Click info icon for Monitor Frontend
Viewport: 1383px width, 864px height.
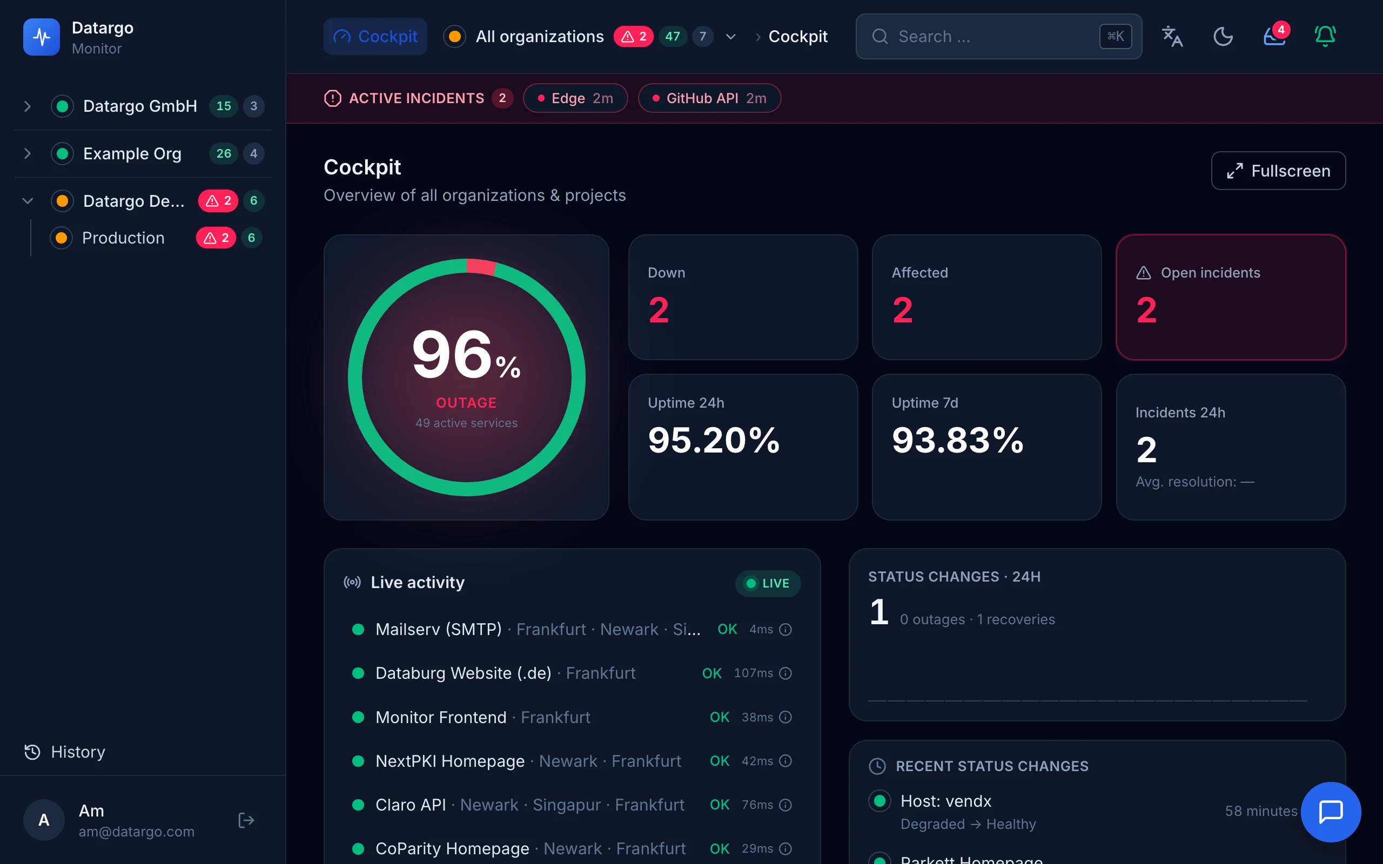click(x=786, y=717)
